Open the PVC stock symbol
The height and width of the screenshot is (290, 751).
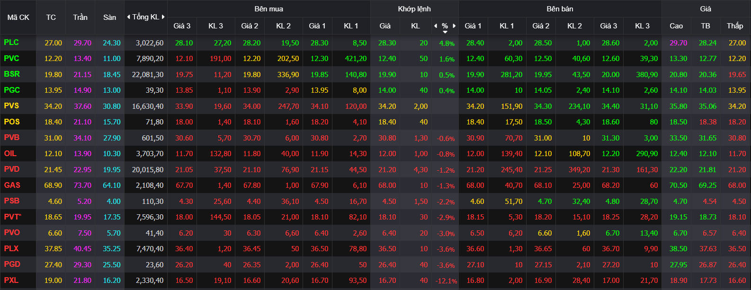point(11,58)
